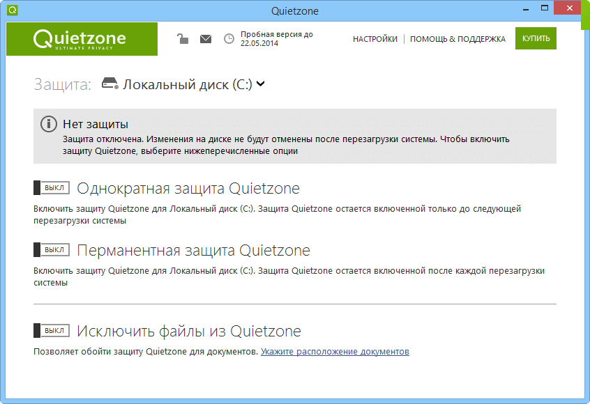Toggle Однократная защита Quietzone switch

(x=52, y=187)
